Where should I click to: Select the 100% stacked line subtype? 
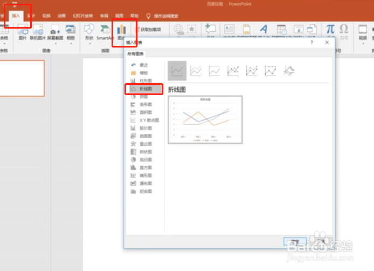point(214,71)
